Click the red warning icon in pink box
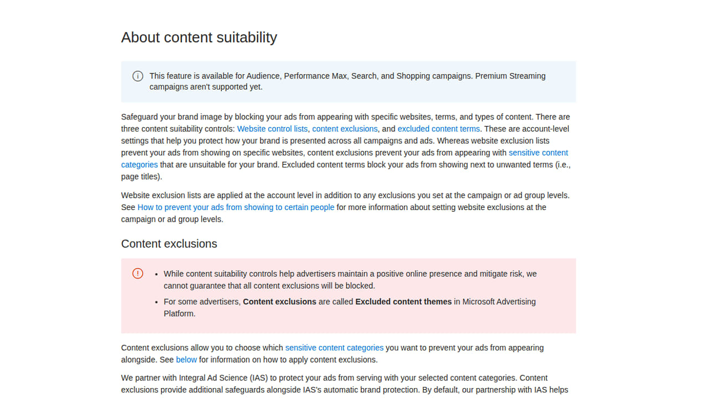708x398 pixels. (138, 274)
